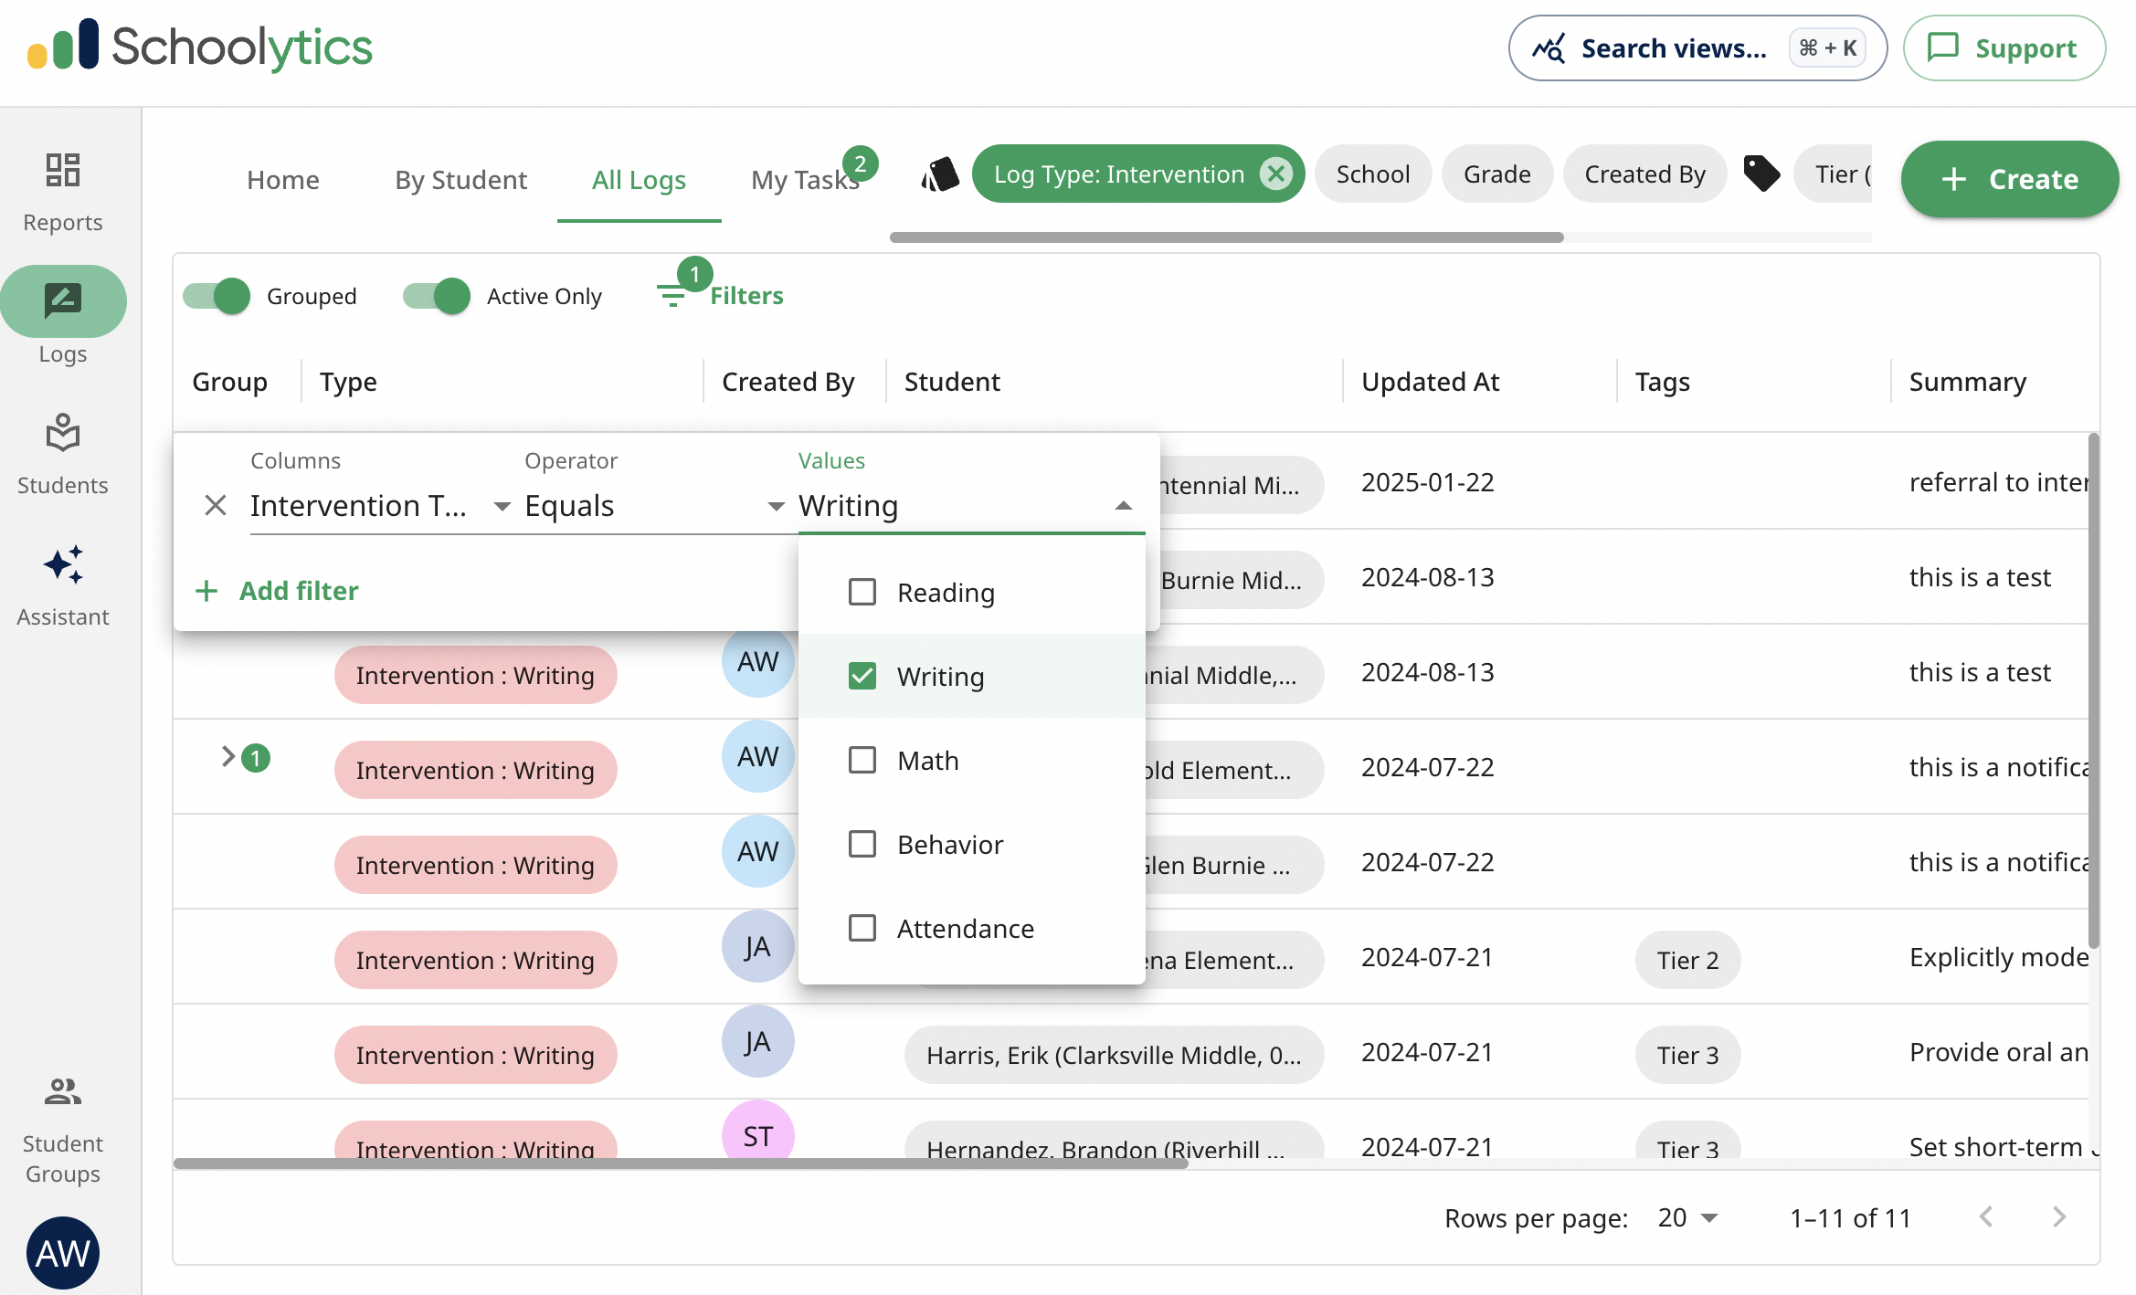Open the Reports sidebar icon
Screen dimensions: 2136x1295
63,171
